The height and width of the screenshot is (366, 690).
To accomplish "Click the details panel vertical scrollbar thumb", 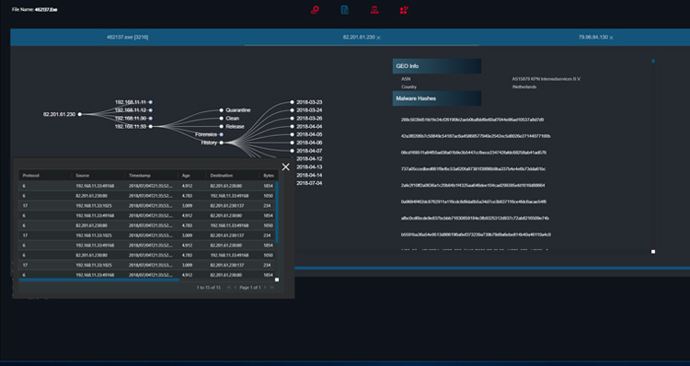I will click(x=653, y=61).
